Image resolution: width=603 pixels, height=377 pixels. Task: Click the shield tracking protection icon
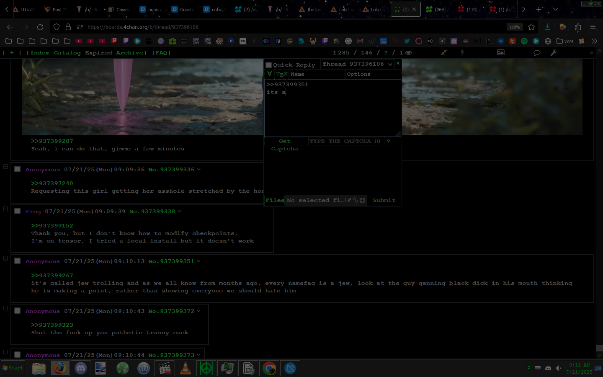pyautogui.click(x=57, y=27)
